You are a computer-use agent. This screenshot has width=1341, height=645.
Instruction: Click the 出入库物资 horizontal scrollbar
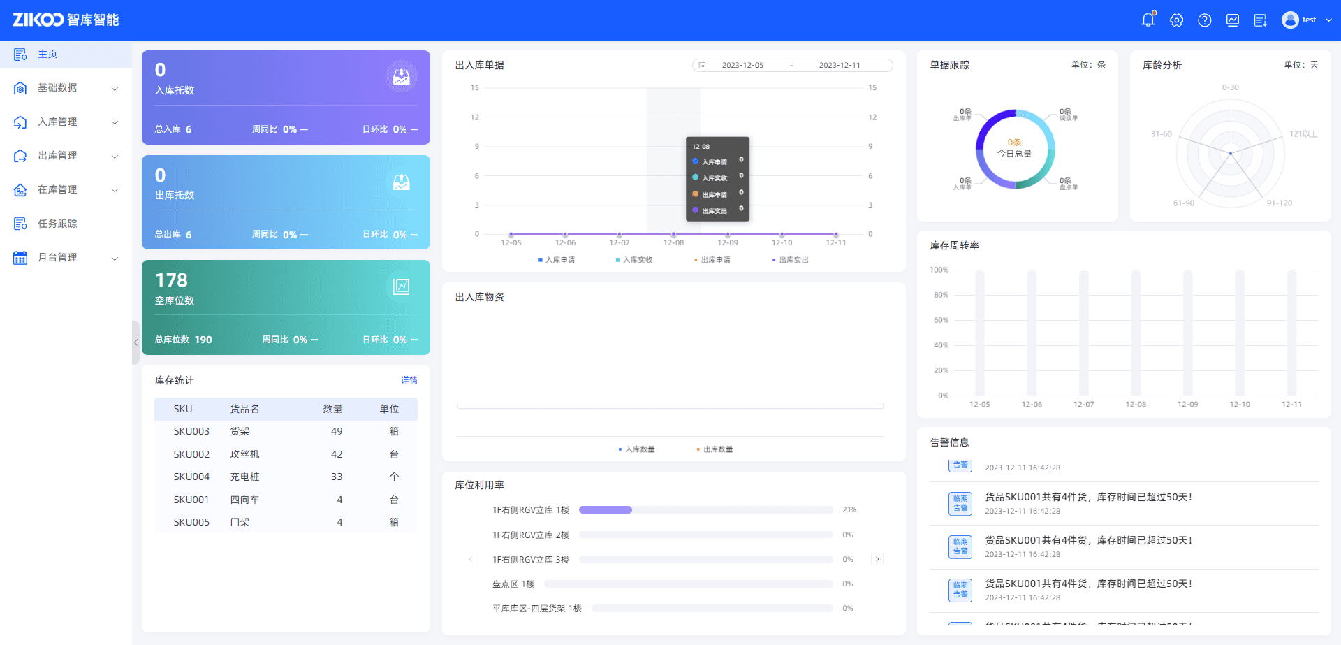670,405
